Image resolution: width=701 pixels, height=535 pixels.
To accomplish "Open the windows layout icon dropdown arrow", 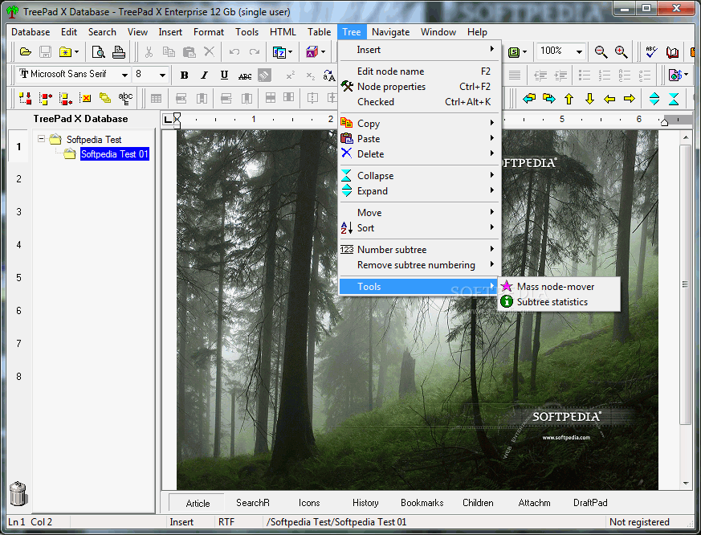I will (x=291, y=52).
